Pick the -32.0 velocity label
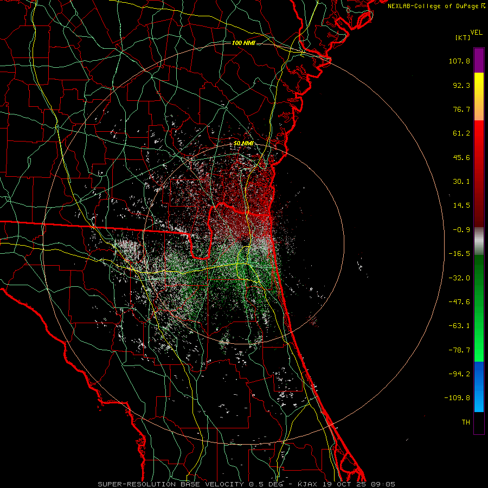This screenshot has height=488, width=488. coord(459,278)
